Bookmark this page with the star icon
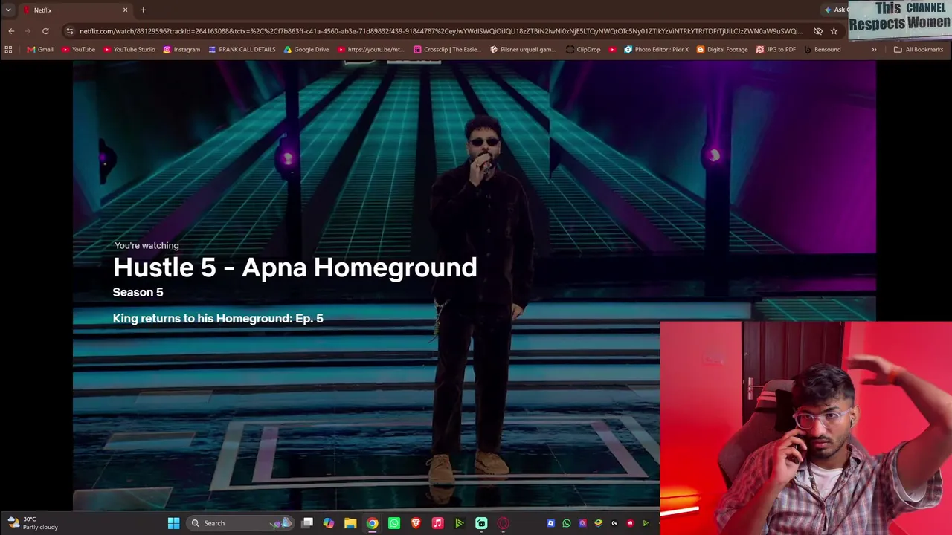 (834, 31)
